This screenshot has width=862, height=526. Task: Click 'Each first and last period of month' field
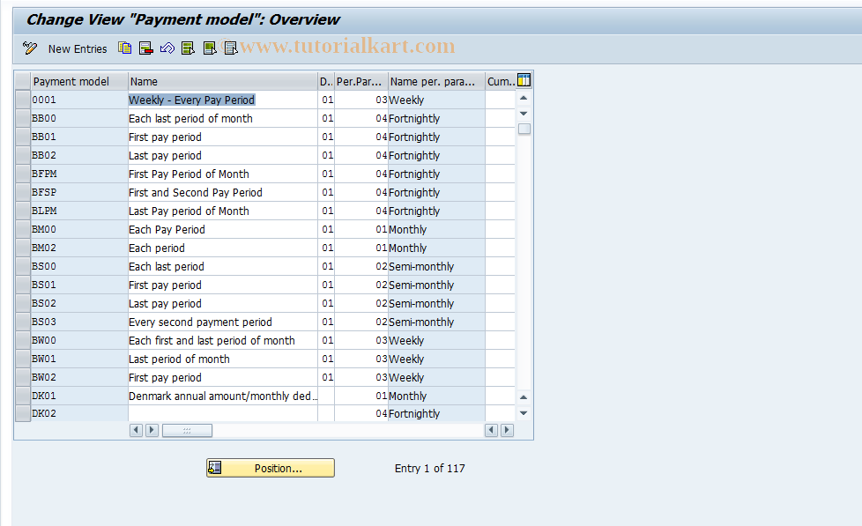point(223,340)
